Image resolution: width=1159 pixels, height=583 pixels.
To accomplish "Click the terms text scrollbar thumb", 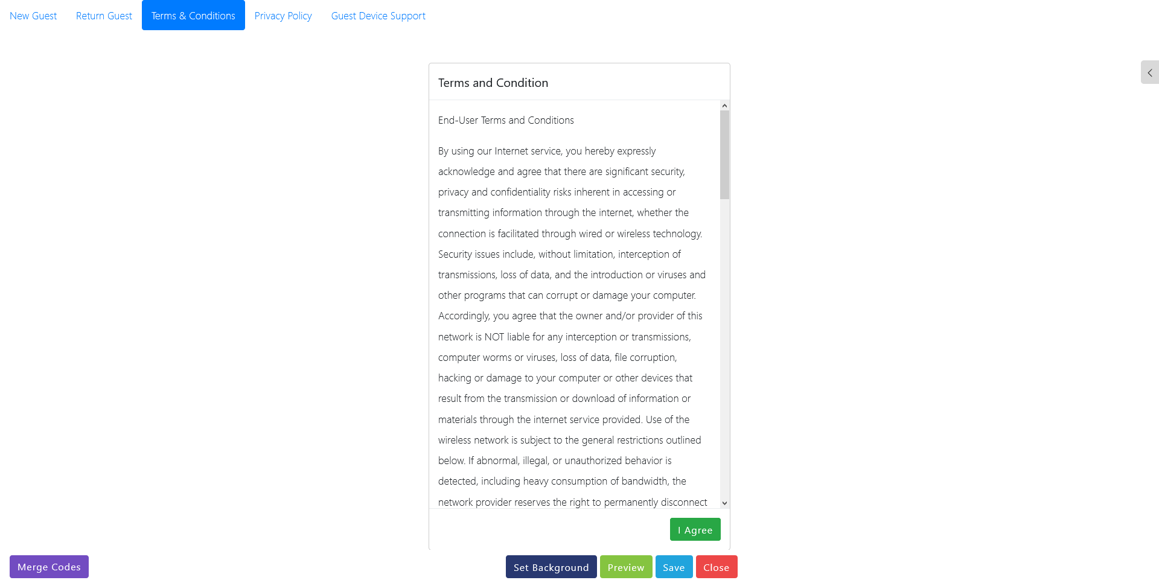I will 724,155.
